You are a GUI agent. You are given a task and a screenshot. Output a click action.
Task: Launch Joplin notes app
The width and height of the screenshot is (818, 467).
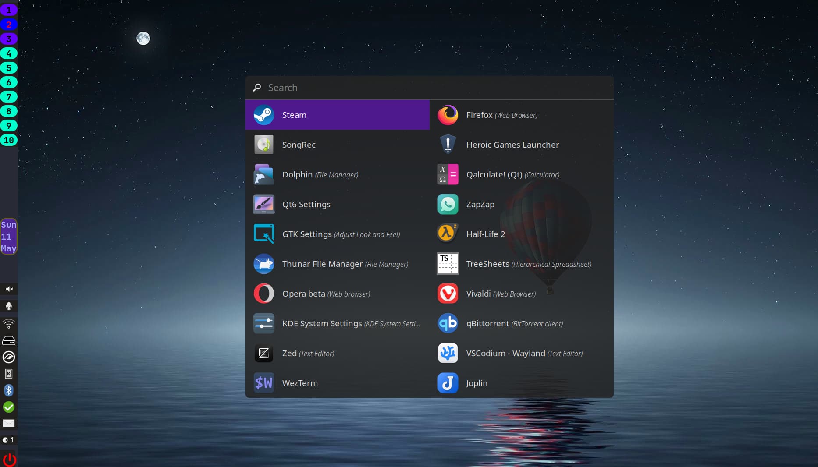(522, 383)
